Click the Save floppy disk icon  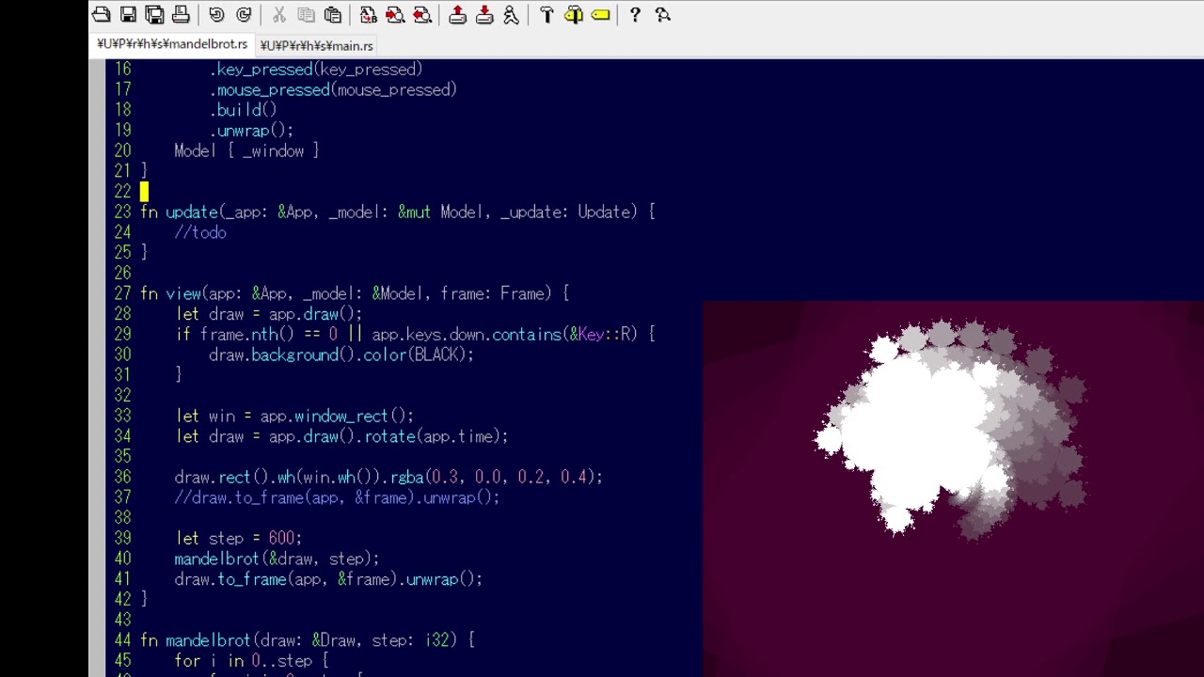pos(128,15)
